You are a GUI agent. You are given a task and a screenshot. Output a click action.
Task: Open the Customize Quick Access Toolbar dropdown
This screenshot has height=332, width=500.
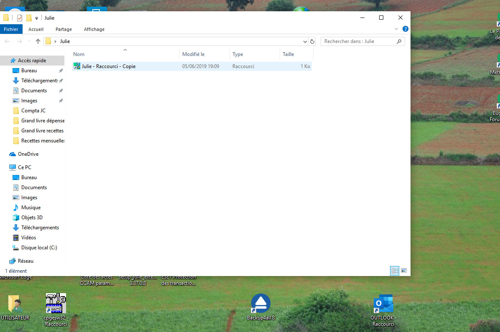point(37,18)
